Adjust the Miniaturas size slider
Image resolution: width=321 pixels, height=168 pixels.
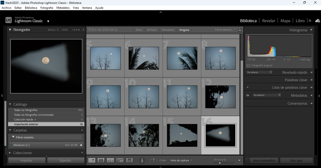coord(220,163)
